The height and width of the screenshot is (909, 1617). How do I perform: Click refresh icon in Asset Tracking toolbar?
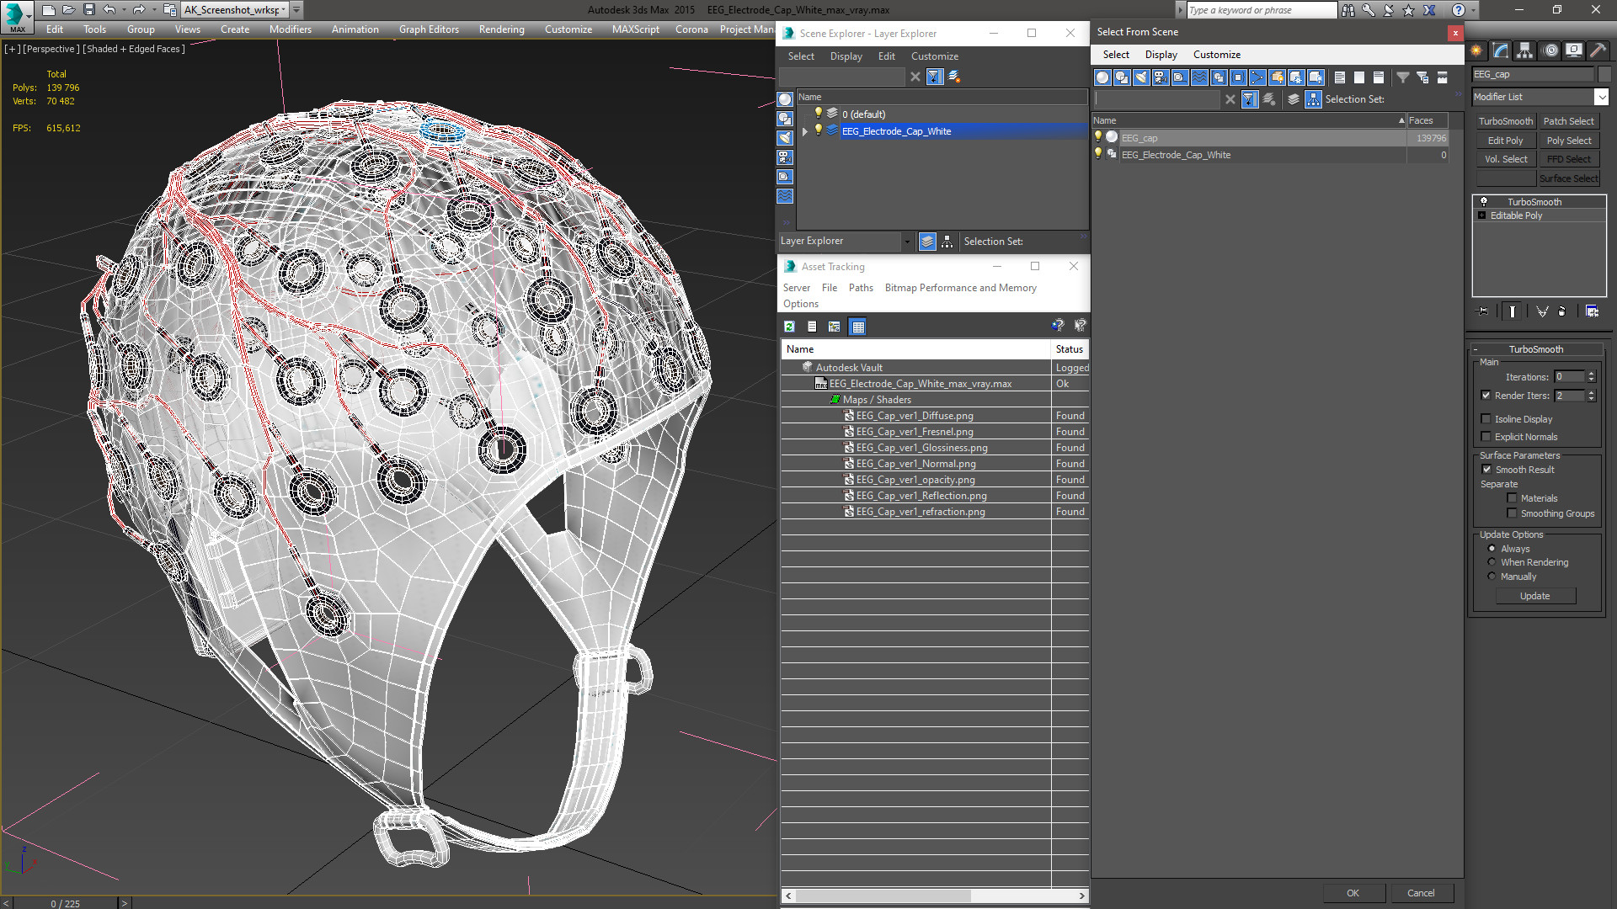point(789,327)
